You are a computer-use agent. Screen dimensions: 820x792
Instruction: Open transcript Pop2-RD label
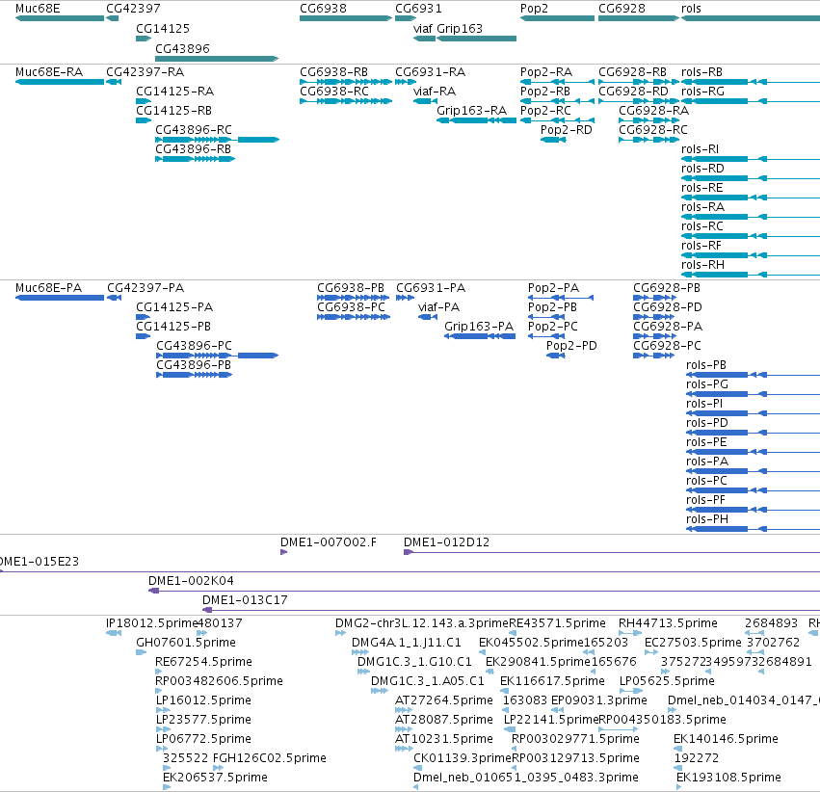[x=566, y=130]
